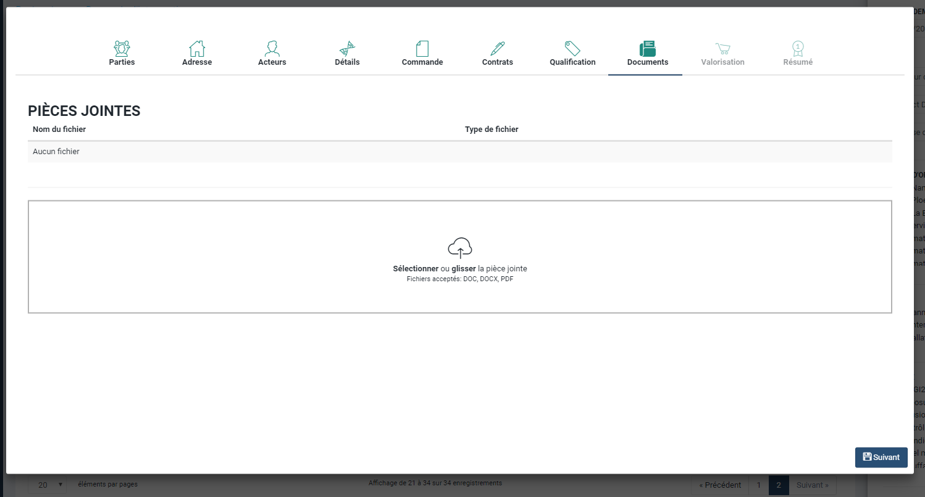Open the Acteurs person icon step
Image resolution: width=925 pixels, height=497 pixels.
click(x=272, y=48)
